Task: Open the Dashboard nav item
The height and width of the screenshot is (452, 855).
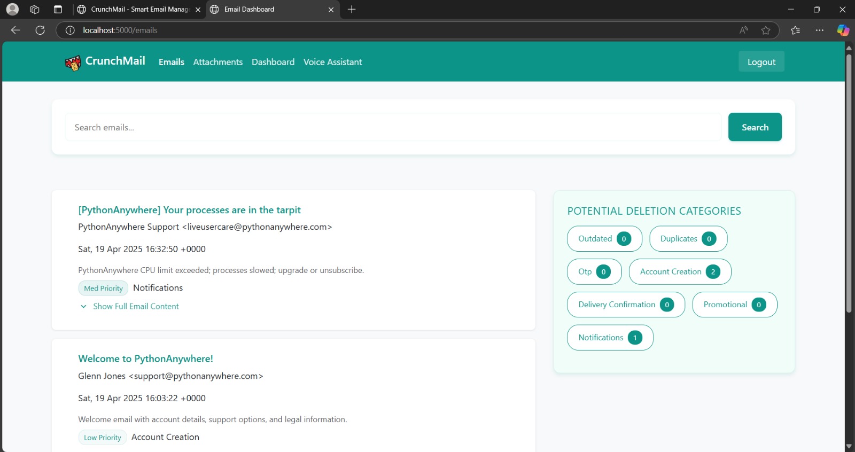Action: pyautogui.click(x=273, y=62)
